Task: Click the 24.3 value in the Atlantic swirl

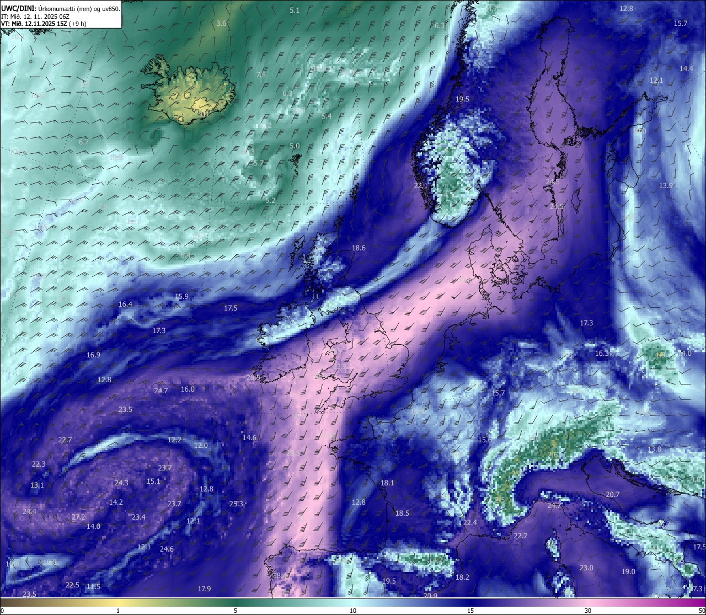Action: pos(121,483)
